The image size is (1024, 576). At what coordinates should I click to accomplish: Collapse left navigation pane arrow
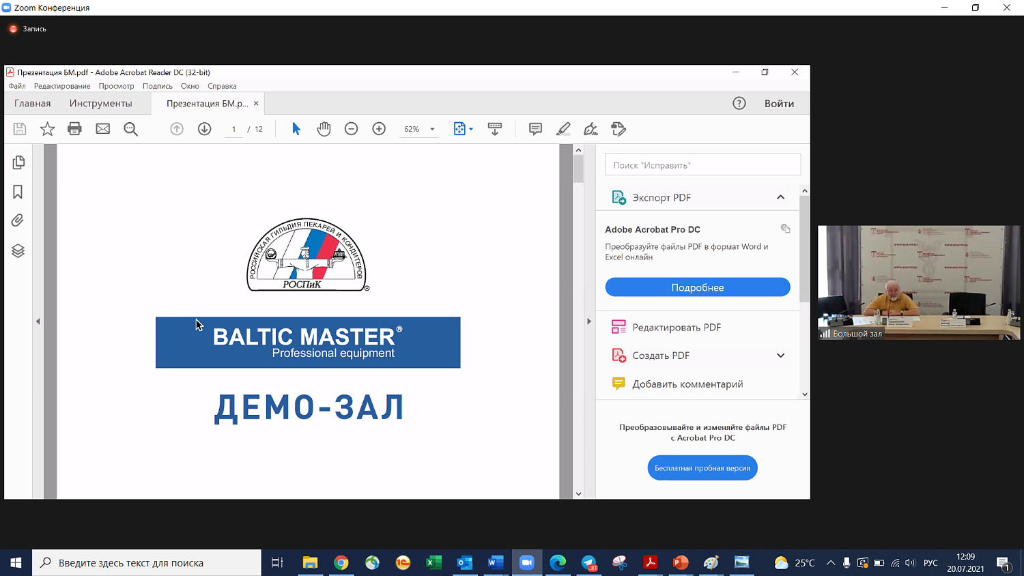[x=38, y=321]
